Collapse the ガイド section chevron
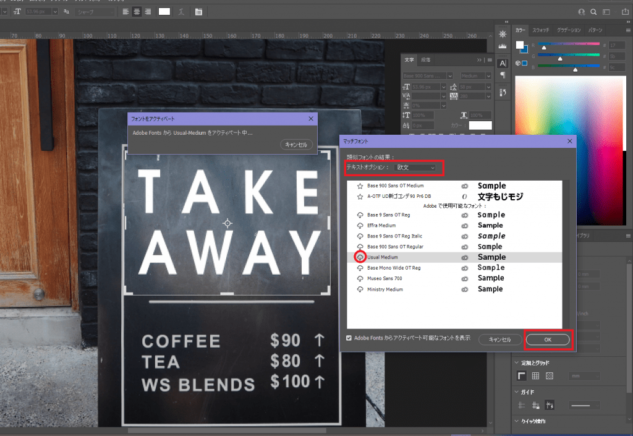633x436 pixels. click(517, 392)
